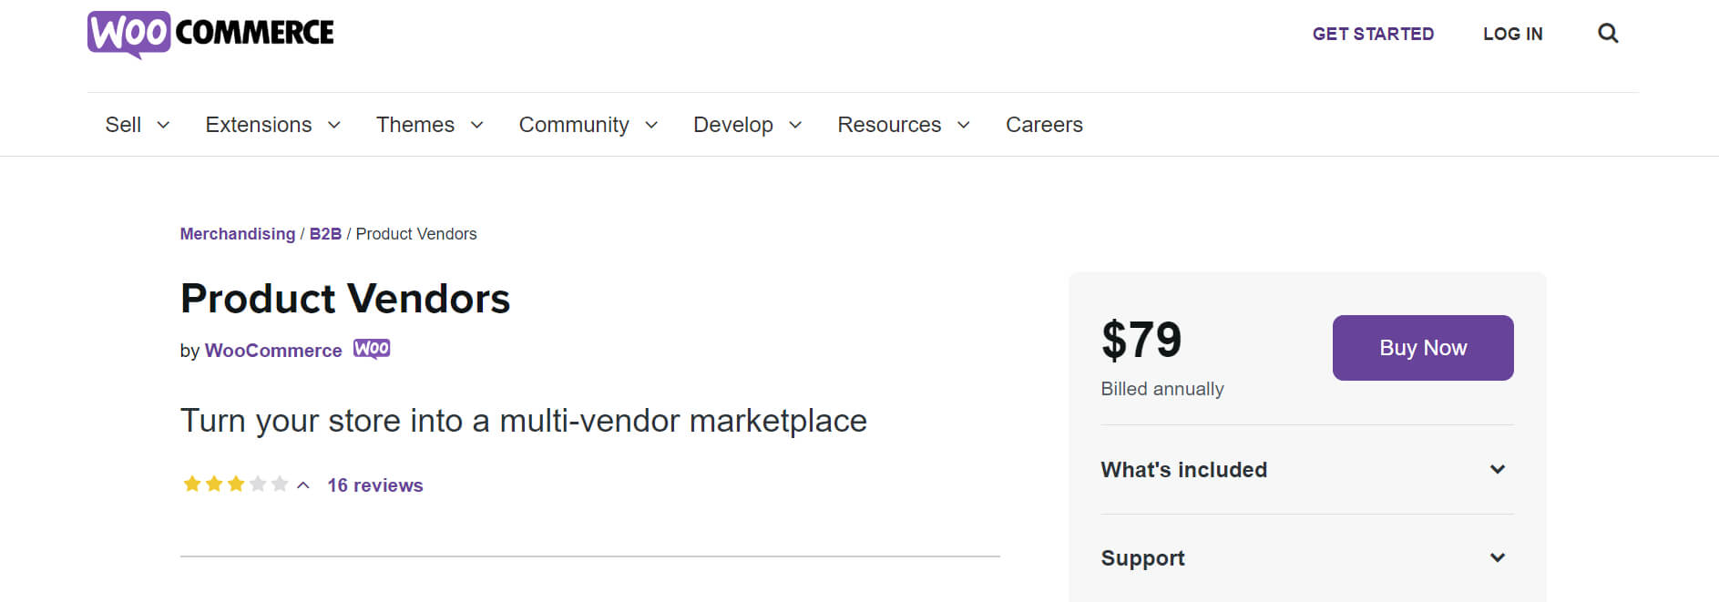
Task: Open the Develop menu
Action: [747, 125]
